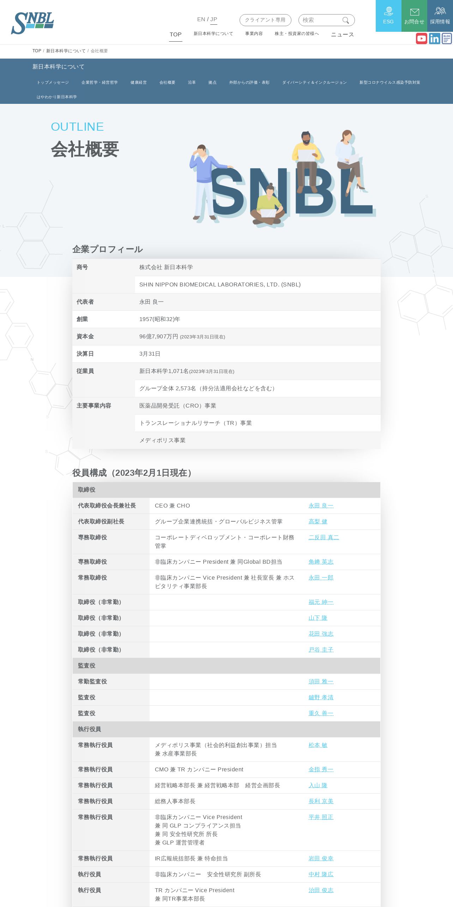Image resolution: width=453 pixels, height=907 pixels.
Task: Open 中村 隆広 profile link
Action: click(x=321, y=875)
